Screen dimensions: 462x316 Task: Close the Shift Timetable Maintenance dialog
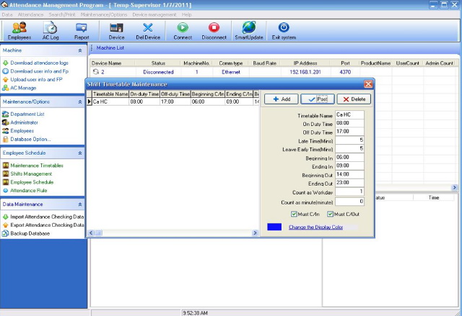pyautogui.click(x=368, y=84)
